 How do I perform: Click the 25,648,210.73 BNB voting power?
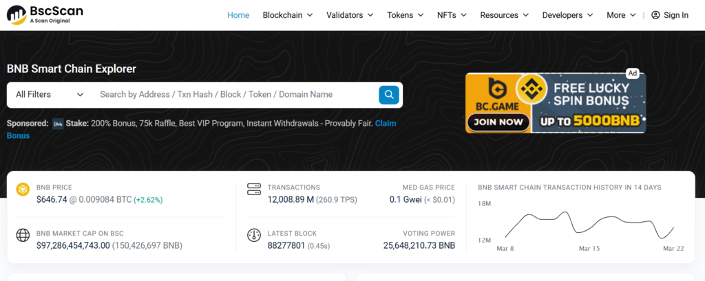tap(419, 245)
